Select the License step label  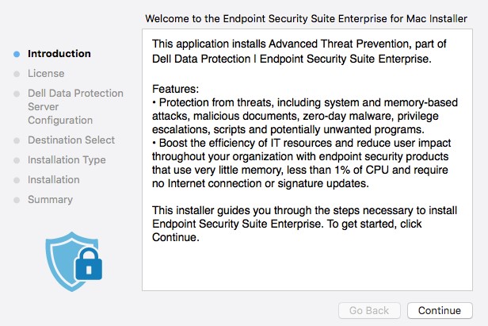[x=46, y=74]
